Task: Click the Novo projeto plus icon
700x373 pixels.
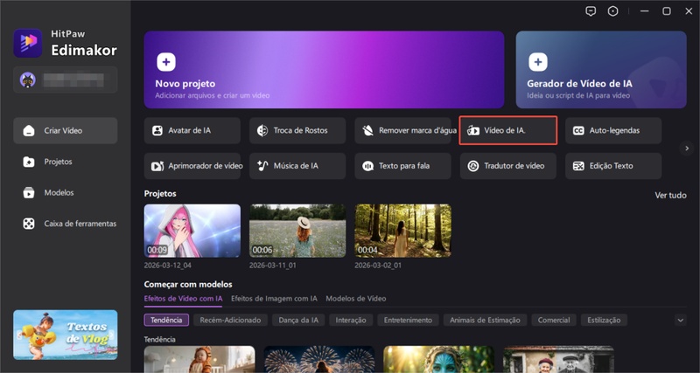Action: [x=166, y=62]
